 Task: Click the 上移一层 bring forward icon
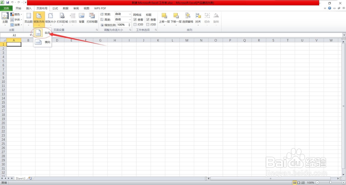(x=164, y=16)
